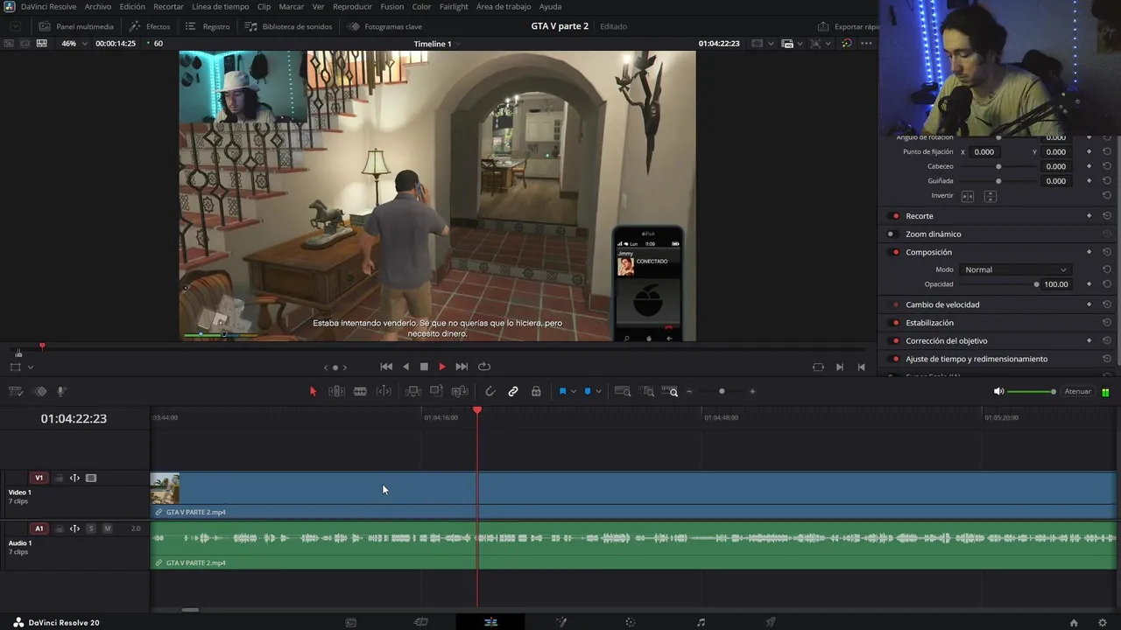
Task: Click the voiceover microphone icon
Action: pos(61,391)
